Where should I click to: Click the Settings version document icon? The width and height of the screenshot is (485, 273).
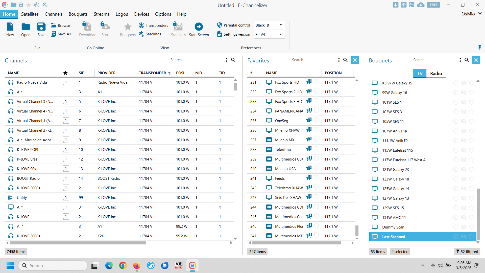(x=220, y=34)
